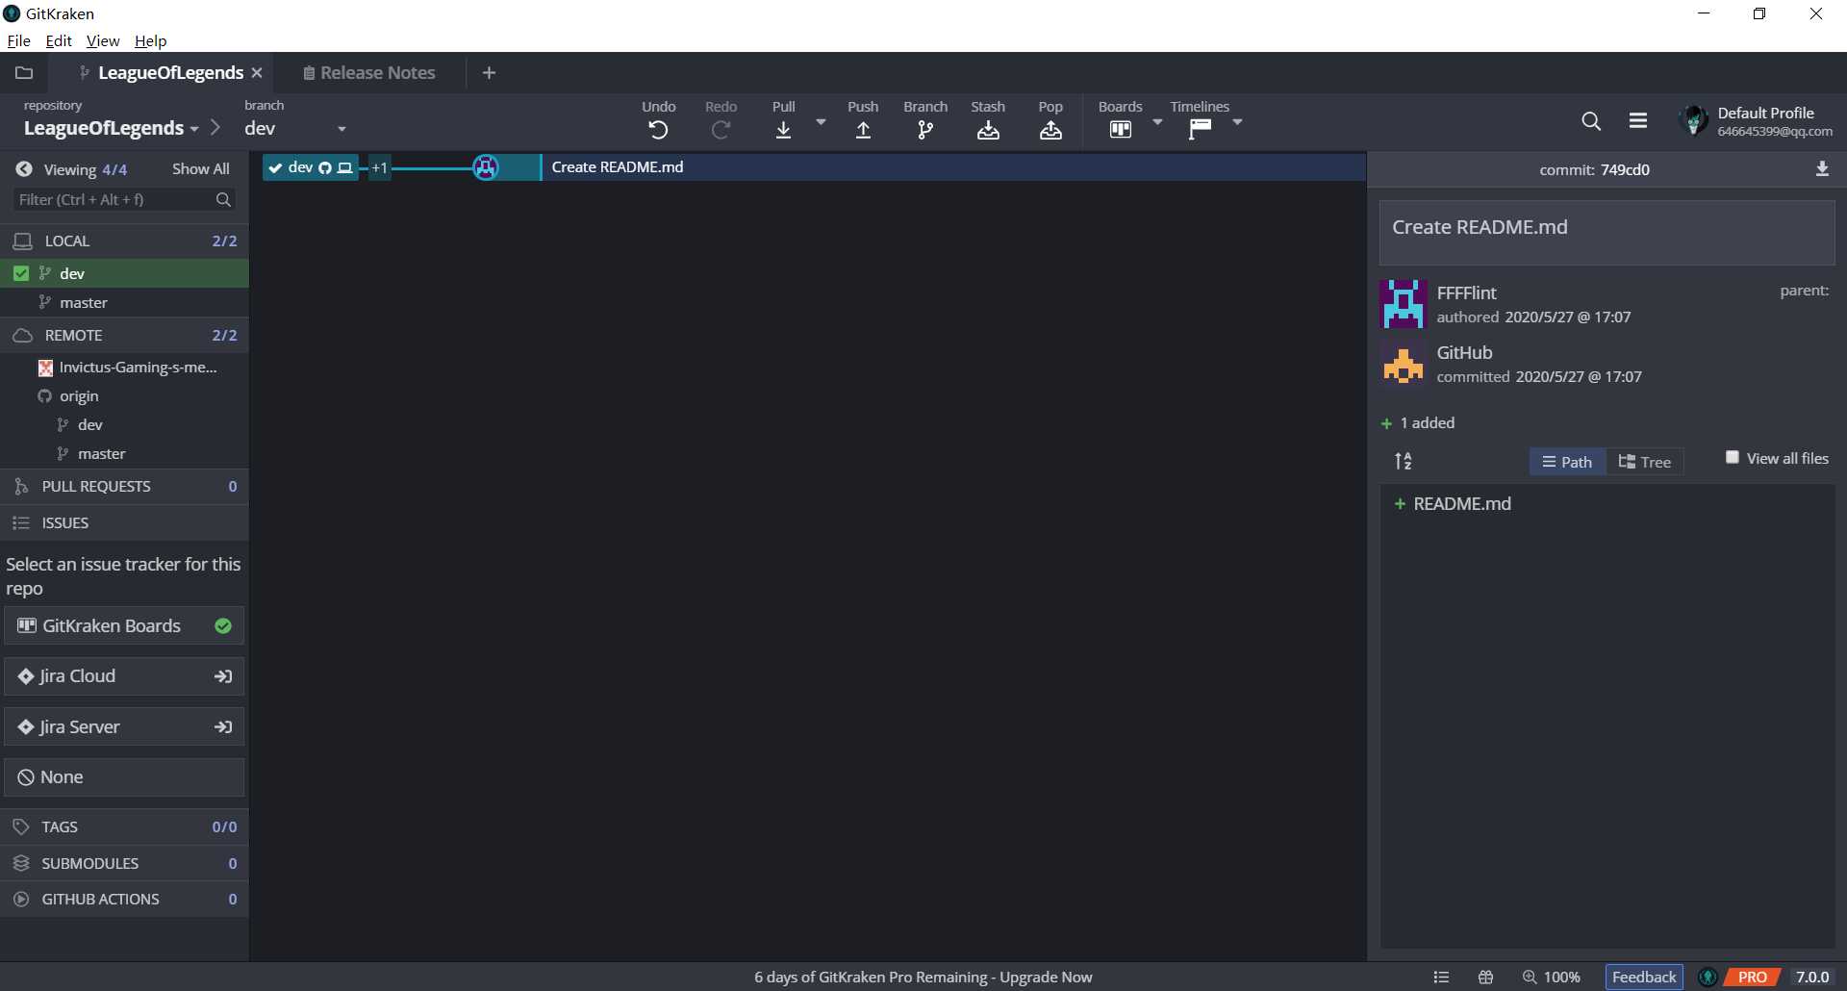Click the Default Profile avatar
Viewport: 1847px width, 991px height.
click(1694, 121)
